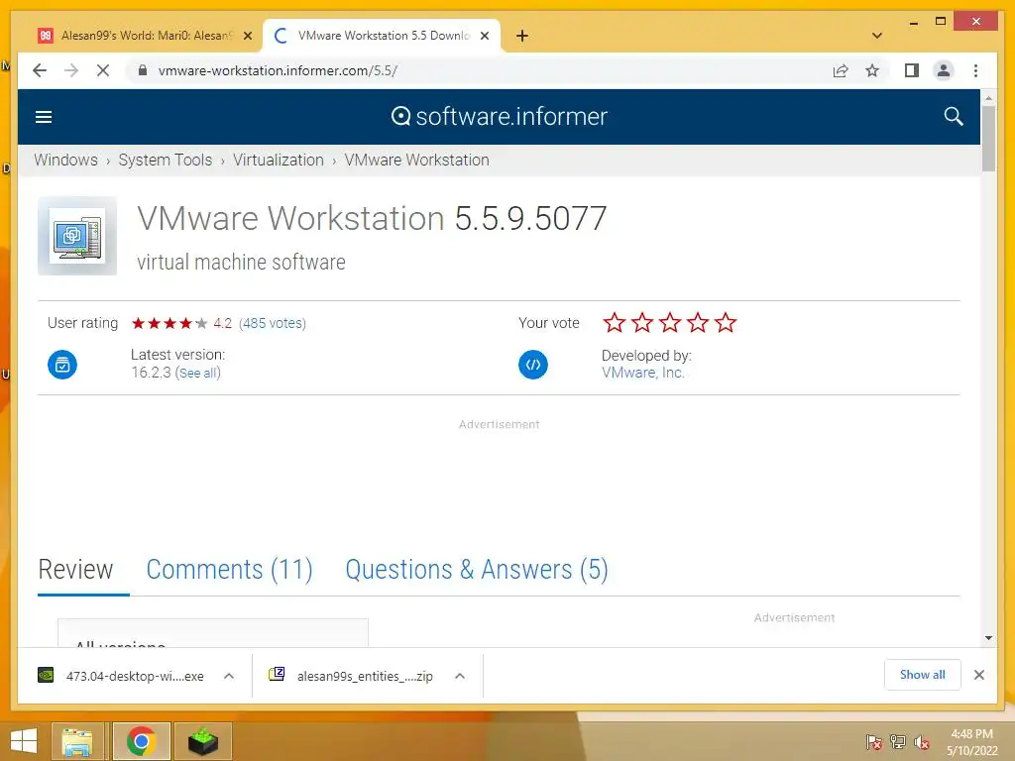The width and height of the screenshot is (1015, 761).
Task: Open the green block app on taskbar
Action: (203, 741)
